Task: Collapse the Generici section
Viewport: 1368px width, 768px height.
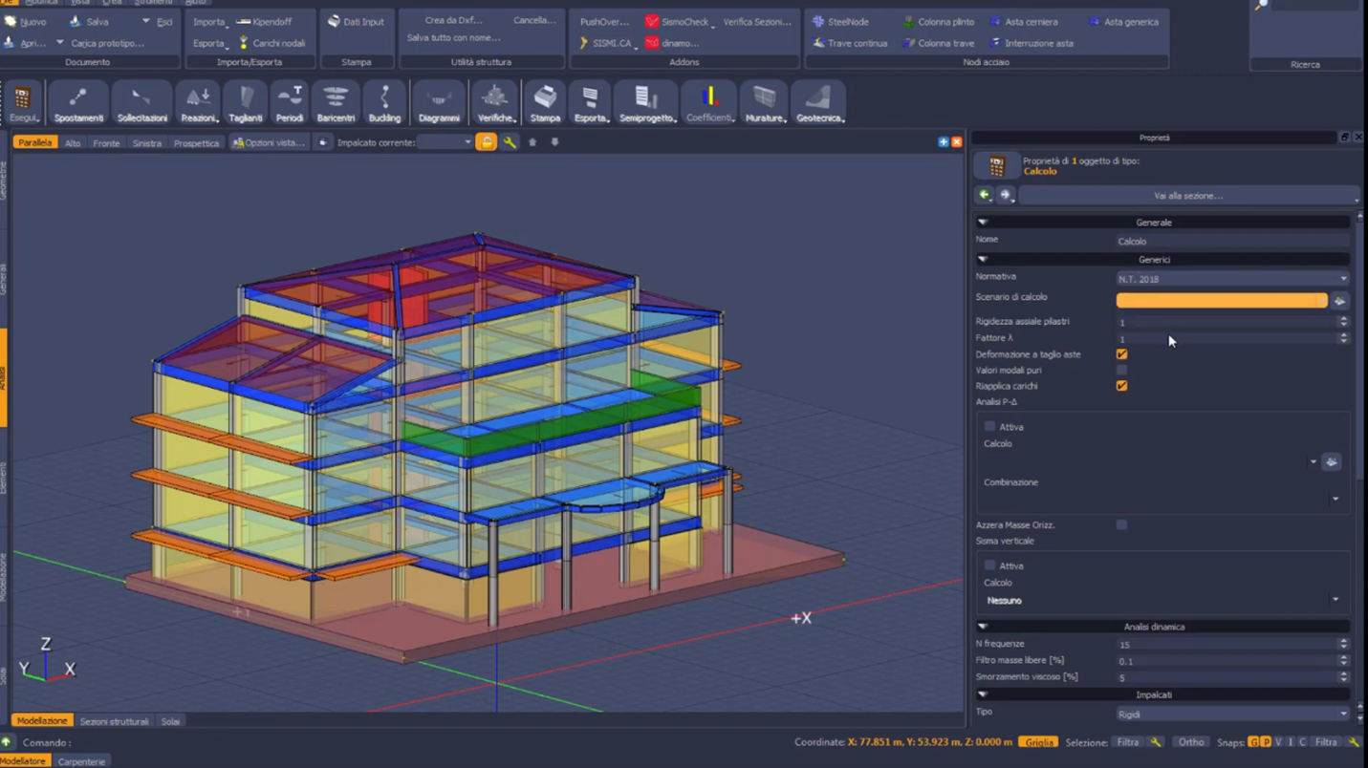Action: [982, 260]
